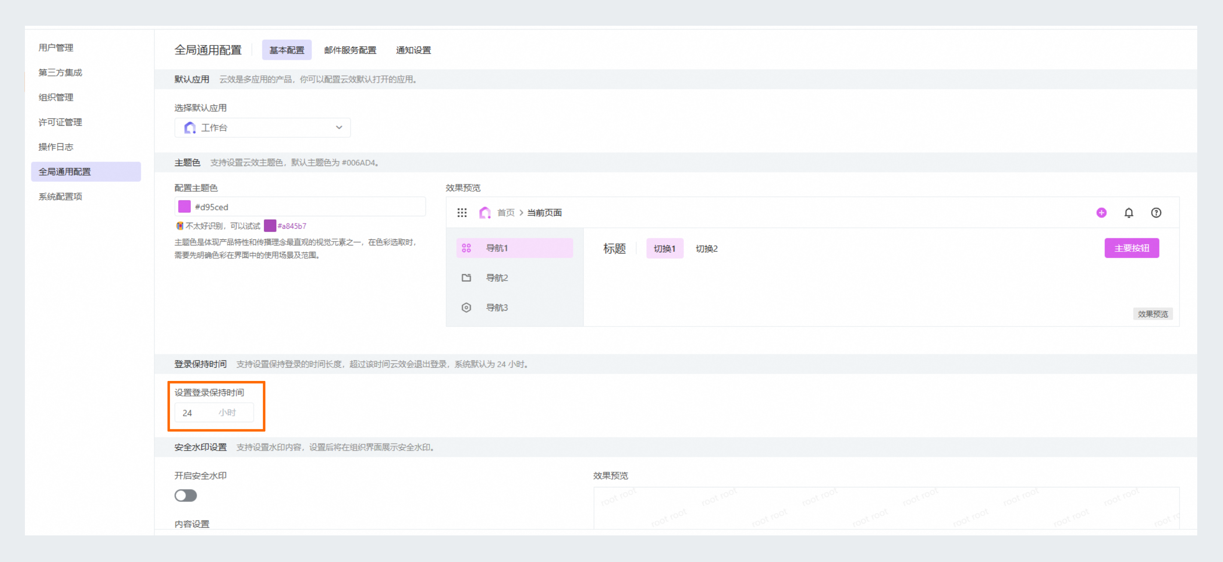The height and width of the screenshot is (562, 1223).
Task: Toggle the 开启安全水印 switch
Action: (x=186, y=495)
